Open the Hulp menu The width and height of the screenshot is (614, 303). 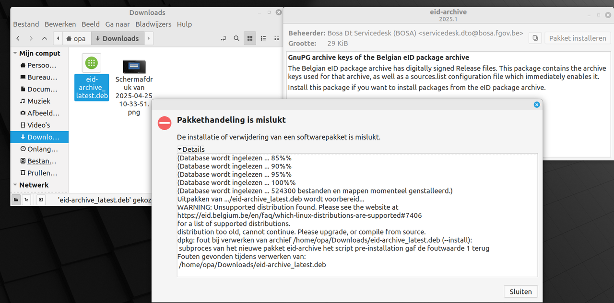(x=184, y=24)
